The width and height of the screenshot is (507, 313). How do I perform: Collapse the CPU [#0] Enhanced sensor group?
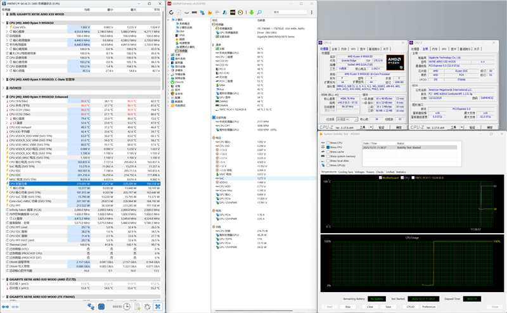tap(3, 97)
